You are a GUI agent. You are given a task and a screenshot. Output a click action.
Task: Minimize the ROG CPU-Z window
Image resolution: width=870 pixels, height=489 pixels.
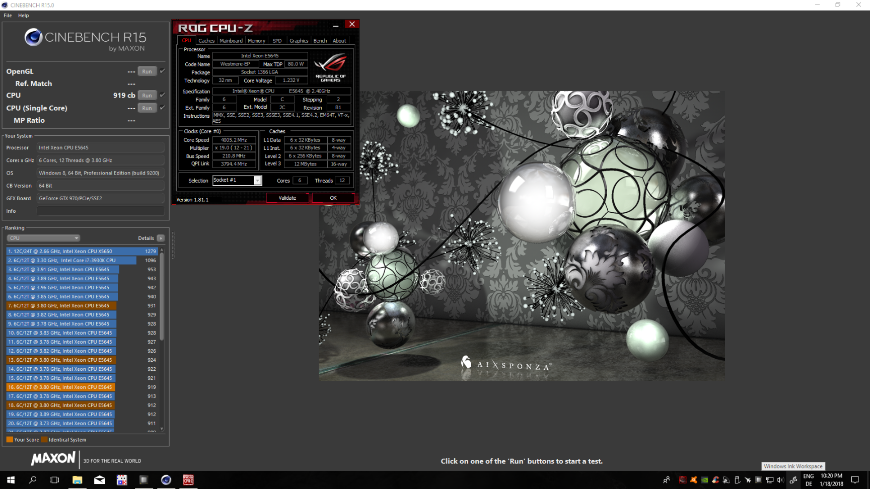(335, 25)
